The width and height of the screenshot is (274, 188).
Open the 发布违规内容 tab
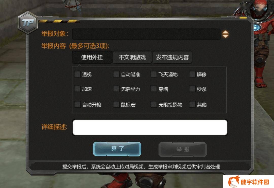click(172, 57)
